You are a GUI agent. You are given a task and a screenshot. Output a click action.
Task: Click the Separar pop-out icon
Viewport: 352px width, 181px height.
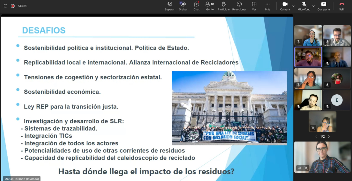tap(170, 6)
